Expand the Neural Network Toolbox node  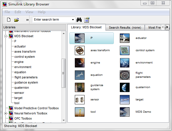point(5,113)
